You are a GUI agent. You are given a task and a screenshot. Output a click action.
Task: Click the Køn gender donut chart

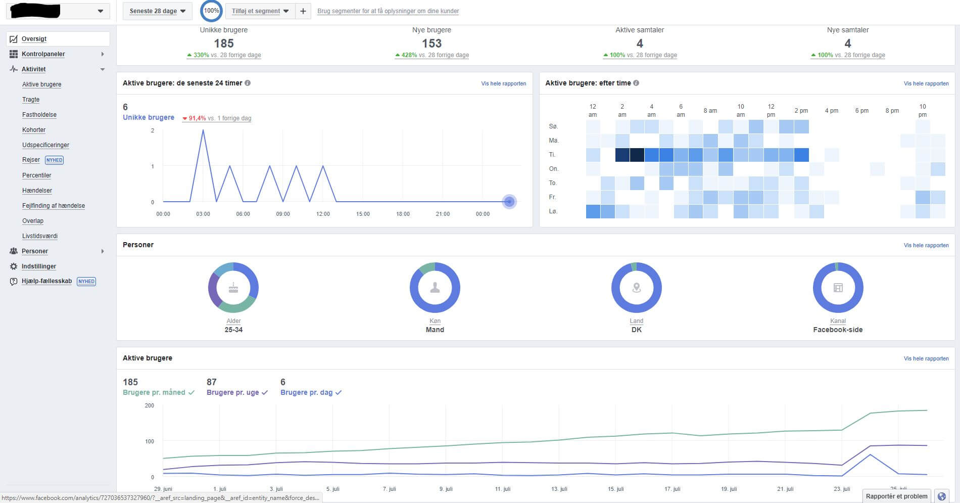[x=435, y=288]
